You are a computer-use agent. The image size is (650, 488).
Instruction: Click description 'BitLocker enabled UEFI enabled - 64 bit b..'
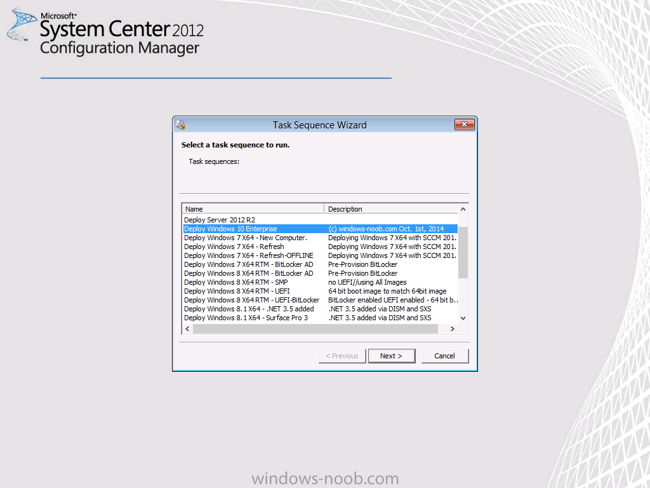(x=393, y=300)
